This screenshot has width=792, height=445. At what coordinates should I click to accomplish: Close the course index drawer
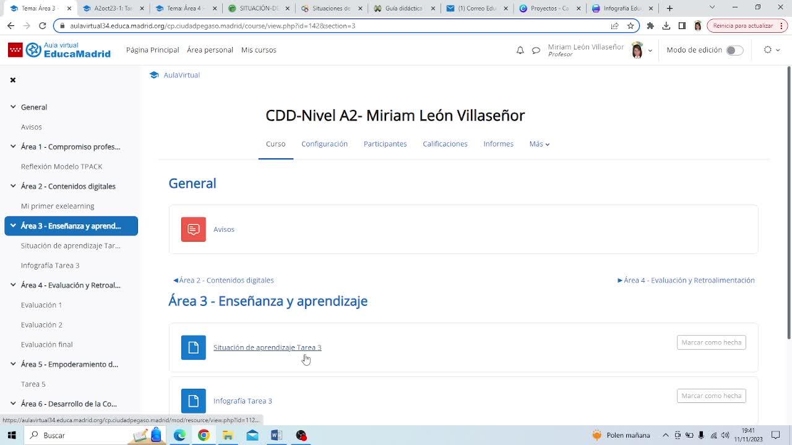coord(12,80)
